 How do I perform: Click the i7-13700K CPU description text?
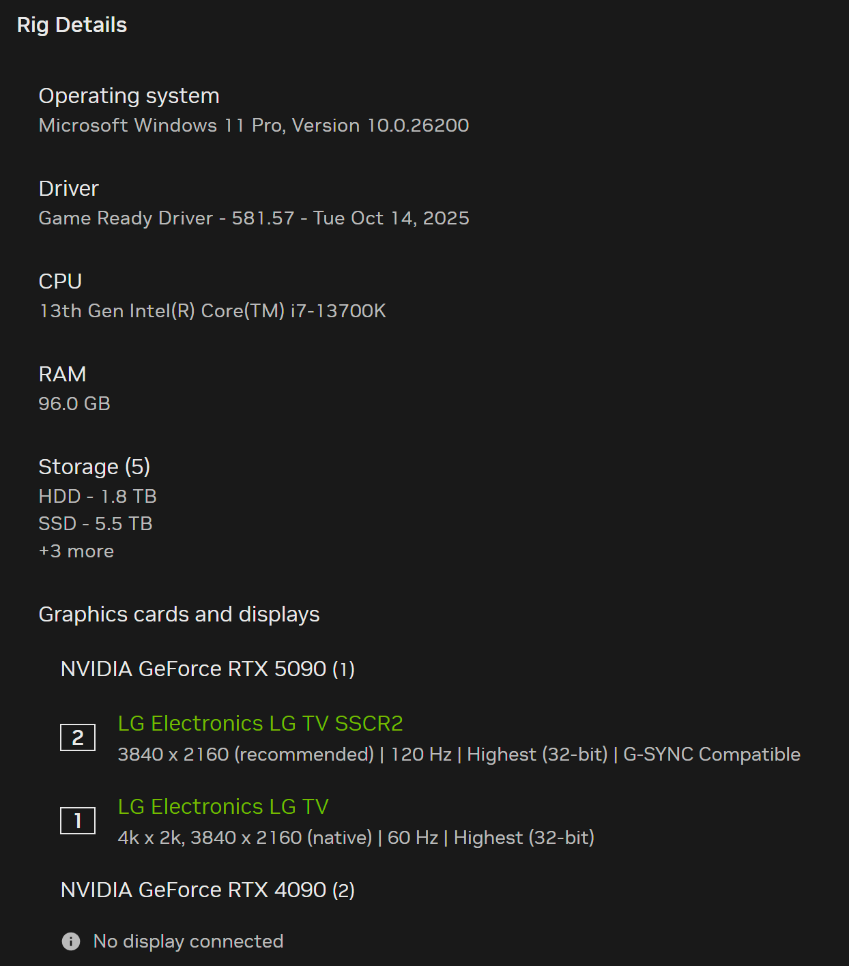click(x=212, y=311)
